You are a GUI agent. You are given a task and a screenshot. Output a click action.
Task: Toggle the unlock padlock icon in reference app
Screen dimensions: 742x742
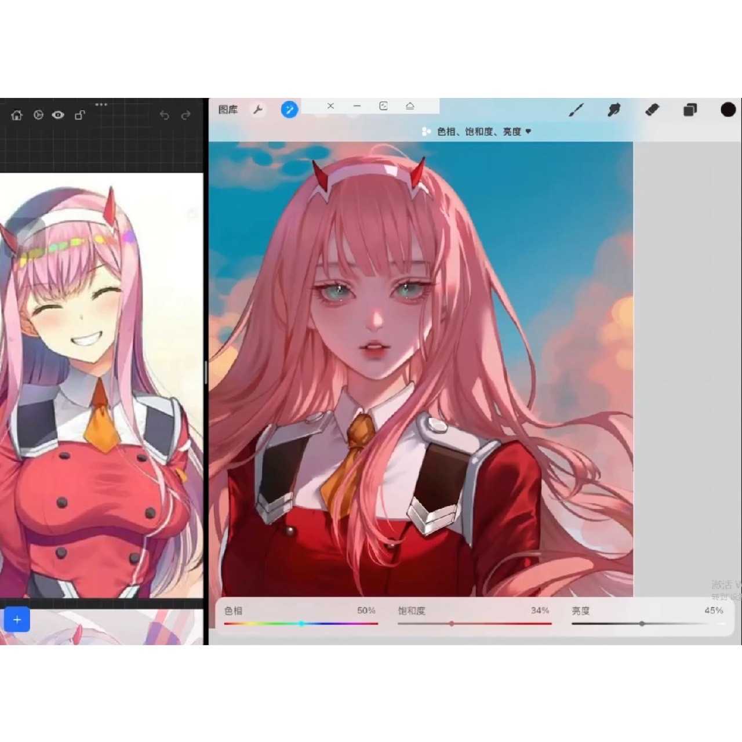pyautogui.click(x=80, y=115)
